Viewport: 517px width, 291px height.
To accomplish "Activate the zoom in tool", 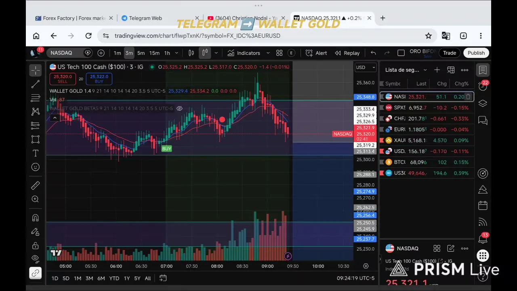I will click(x=36, y=199).
